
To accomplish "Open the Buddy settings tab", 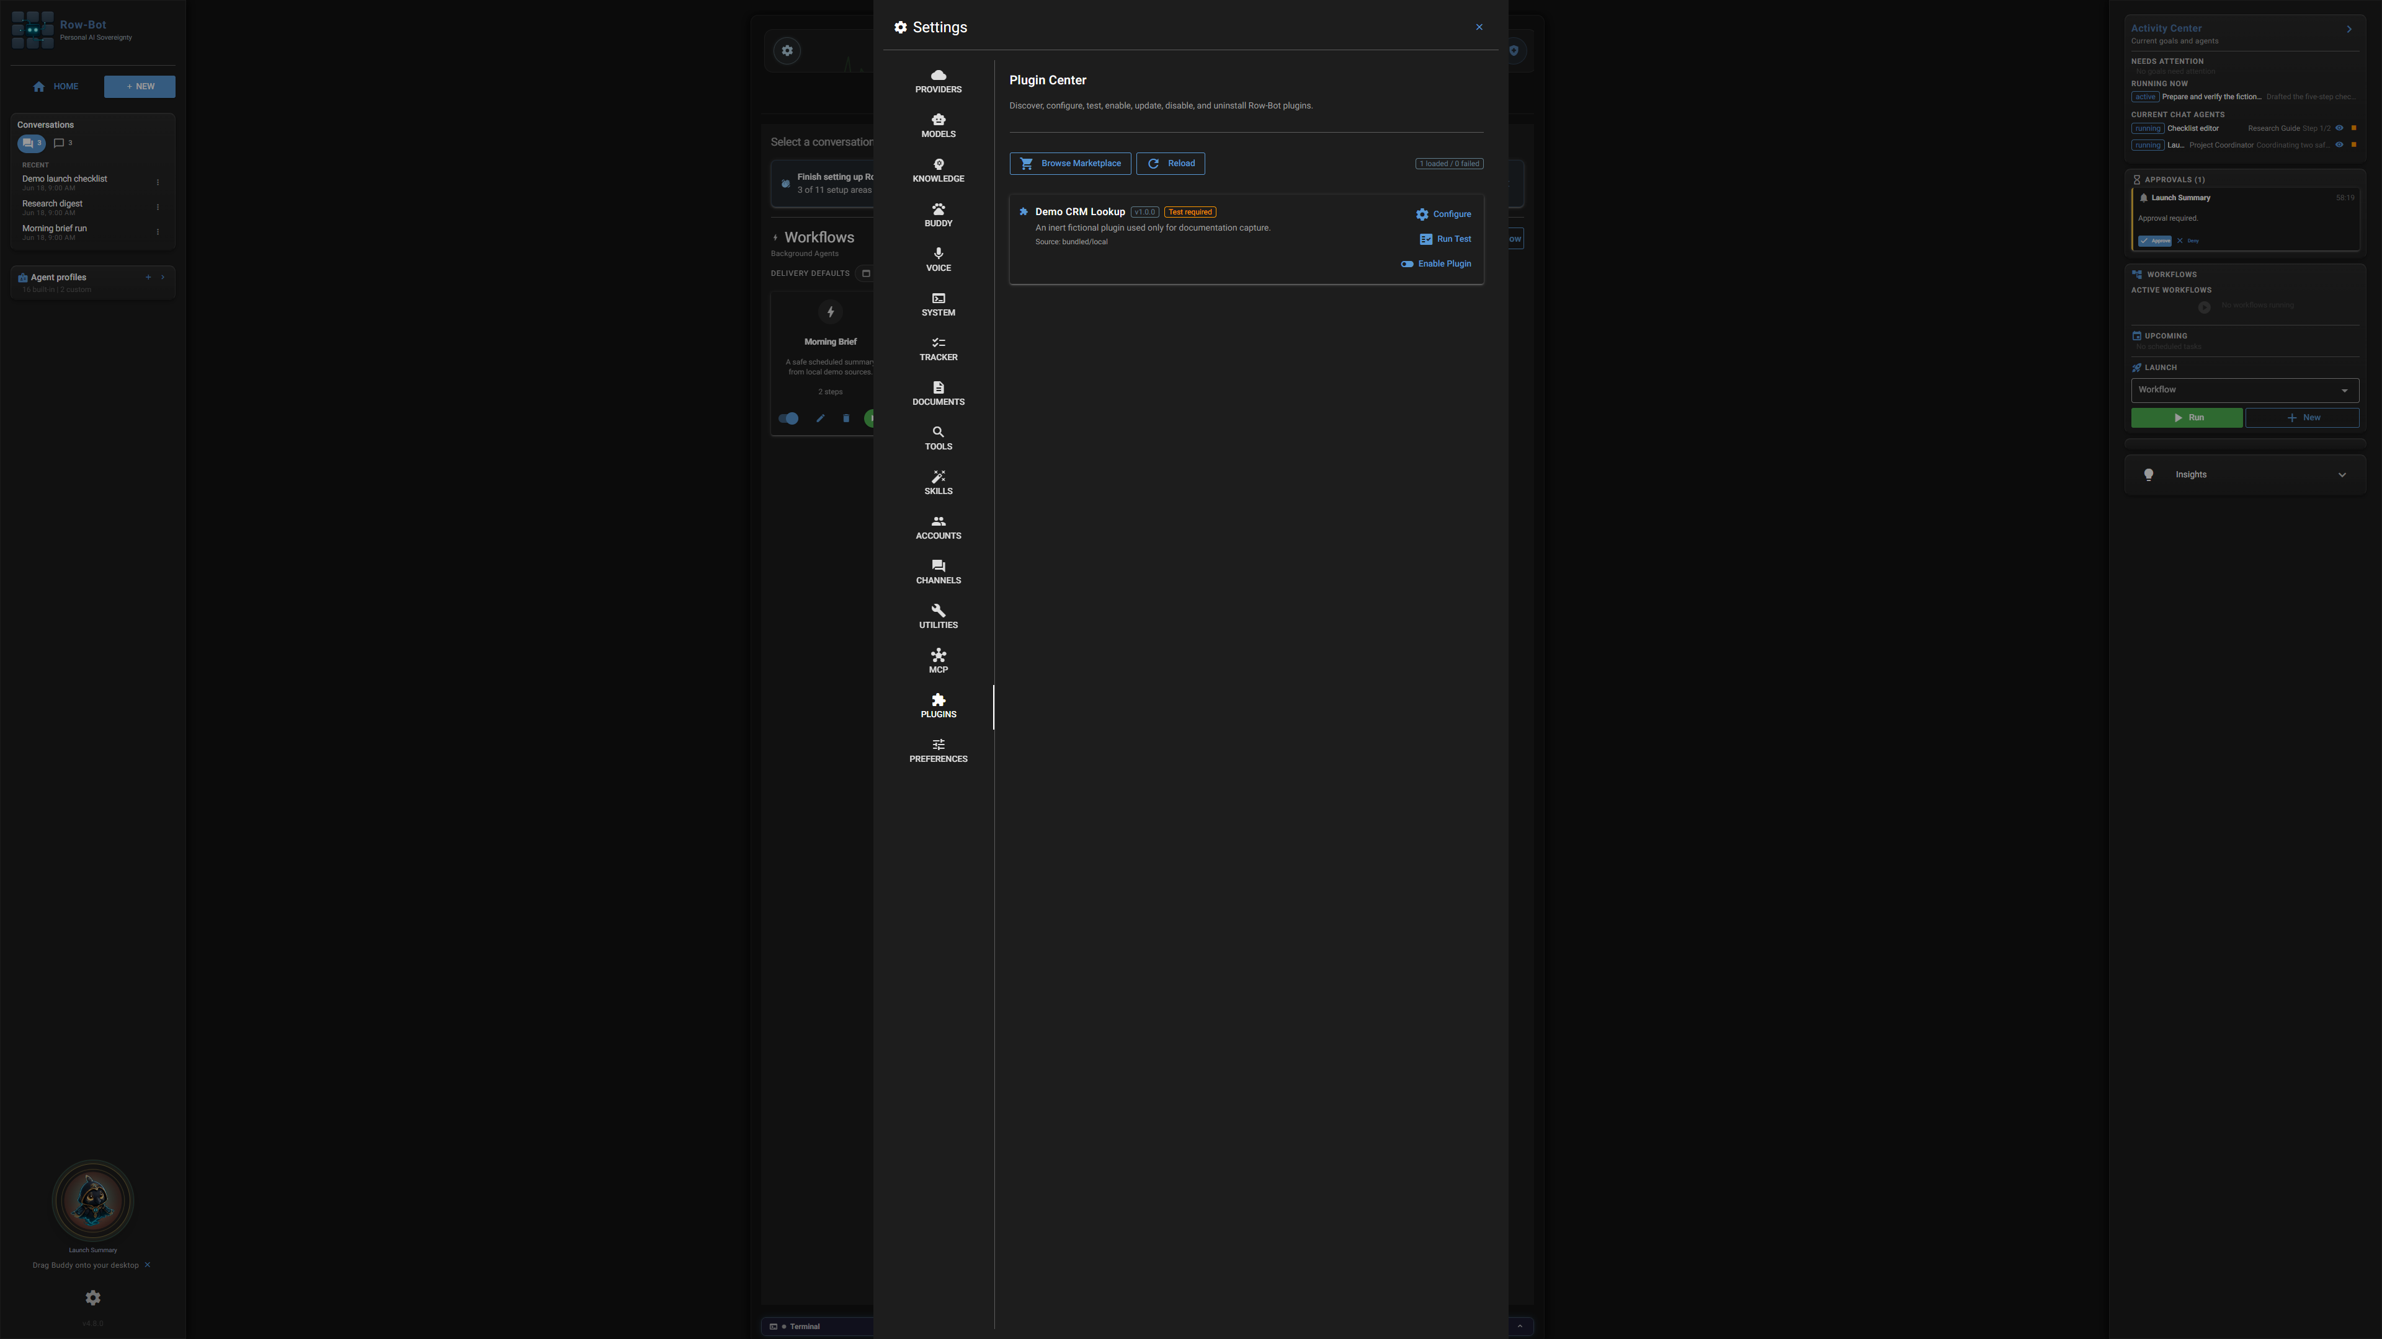I will pos(938,215).
